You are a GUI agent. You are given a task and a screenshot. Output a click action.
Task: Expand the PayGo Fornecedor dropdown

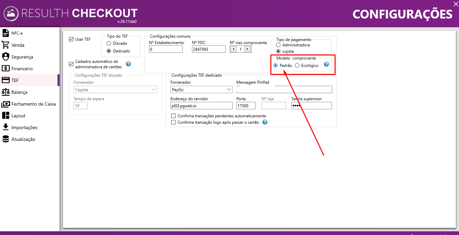click(229, 89)
